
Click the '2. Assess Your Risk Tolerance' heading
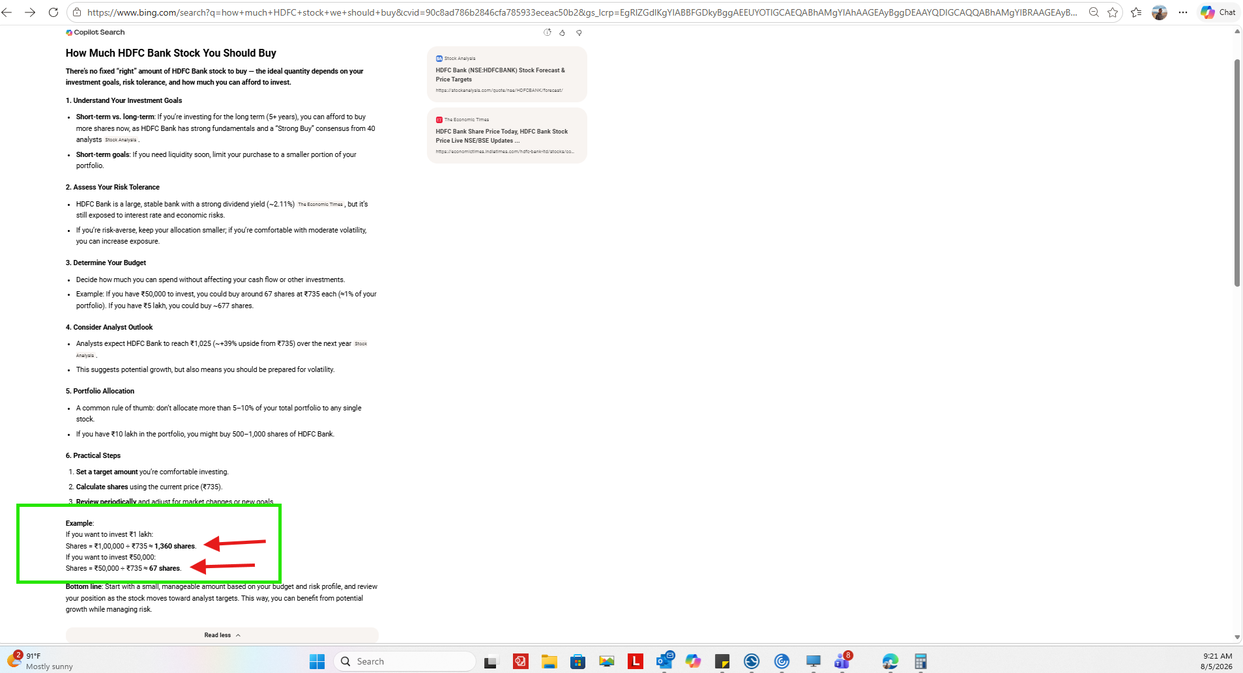pyautogui.click(x=113, y=187)
